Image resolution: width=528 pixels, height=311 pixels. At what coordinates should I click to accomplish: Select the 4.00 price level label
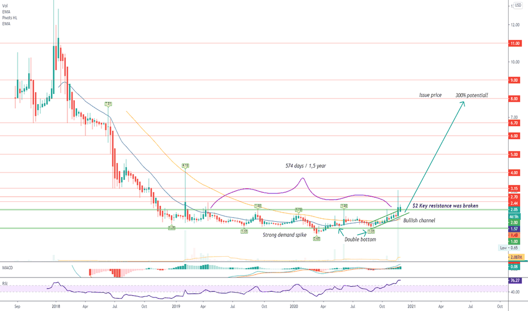pos(514,172)
